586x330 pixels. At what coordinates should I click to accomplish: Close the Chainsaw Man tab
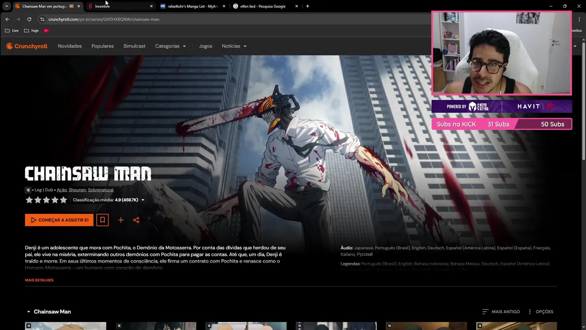[79, 6]
